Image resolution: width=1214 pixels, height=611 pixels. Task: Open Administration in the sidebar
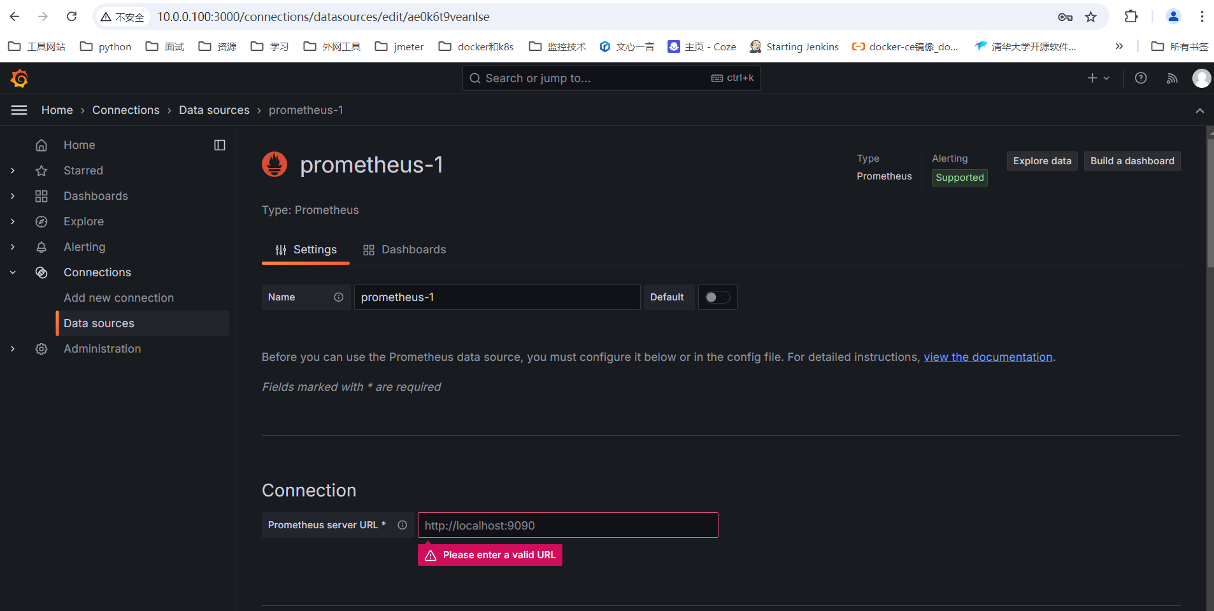(x=103, y=349)
